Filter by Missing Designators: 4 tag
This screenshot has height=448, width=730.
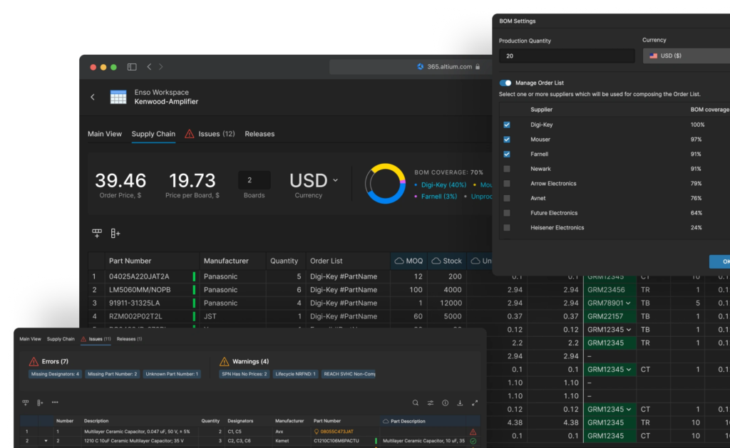(55, 374)
